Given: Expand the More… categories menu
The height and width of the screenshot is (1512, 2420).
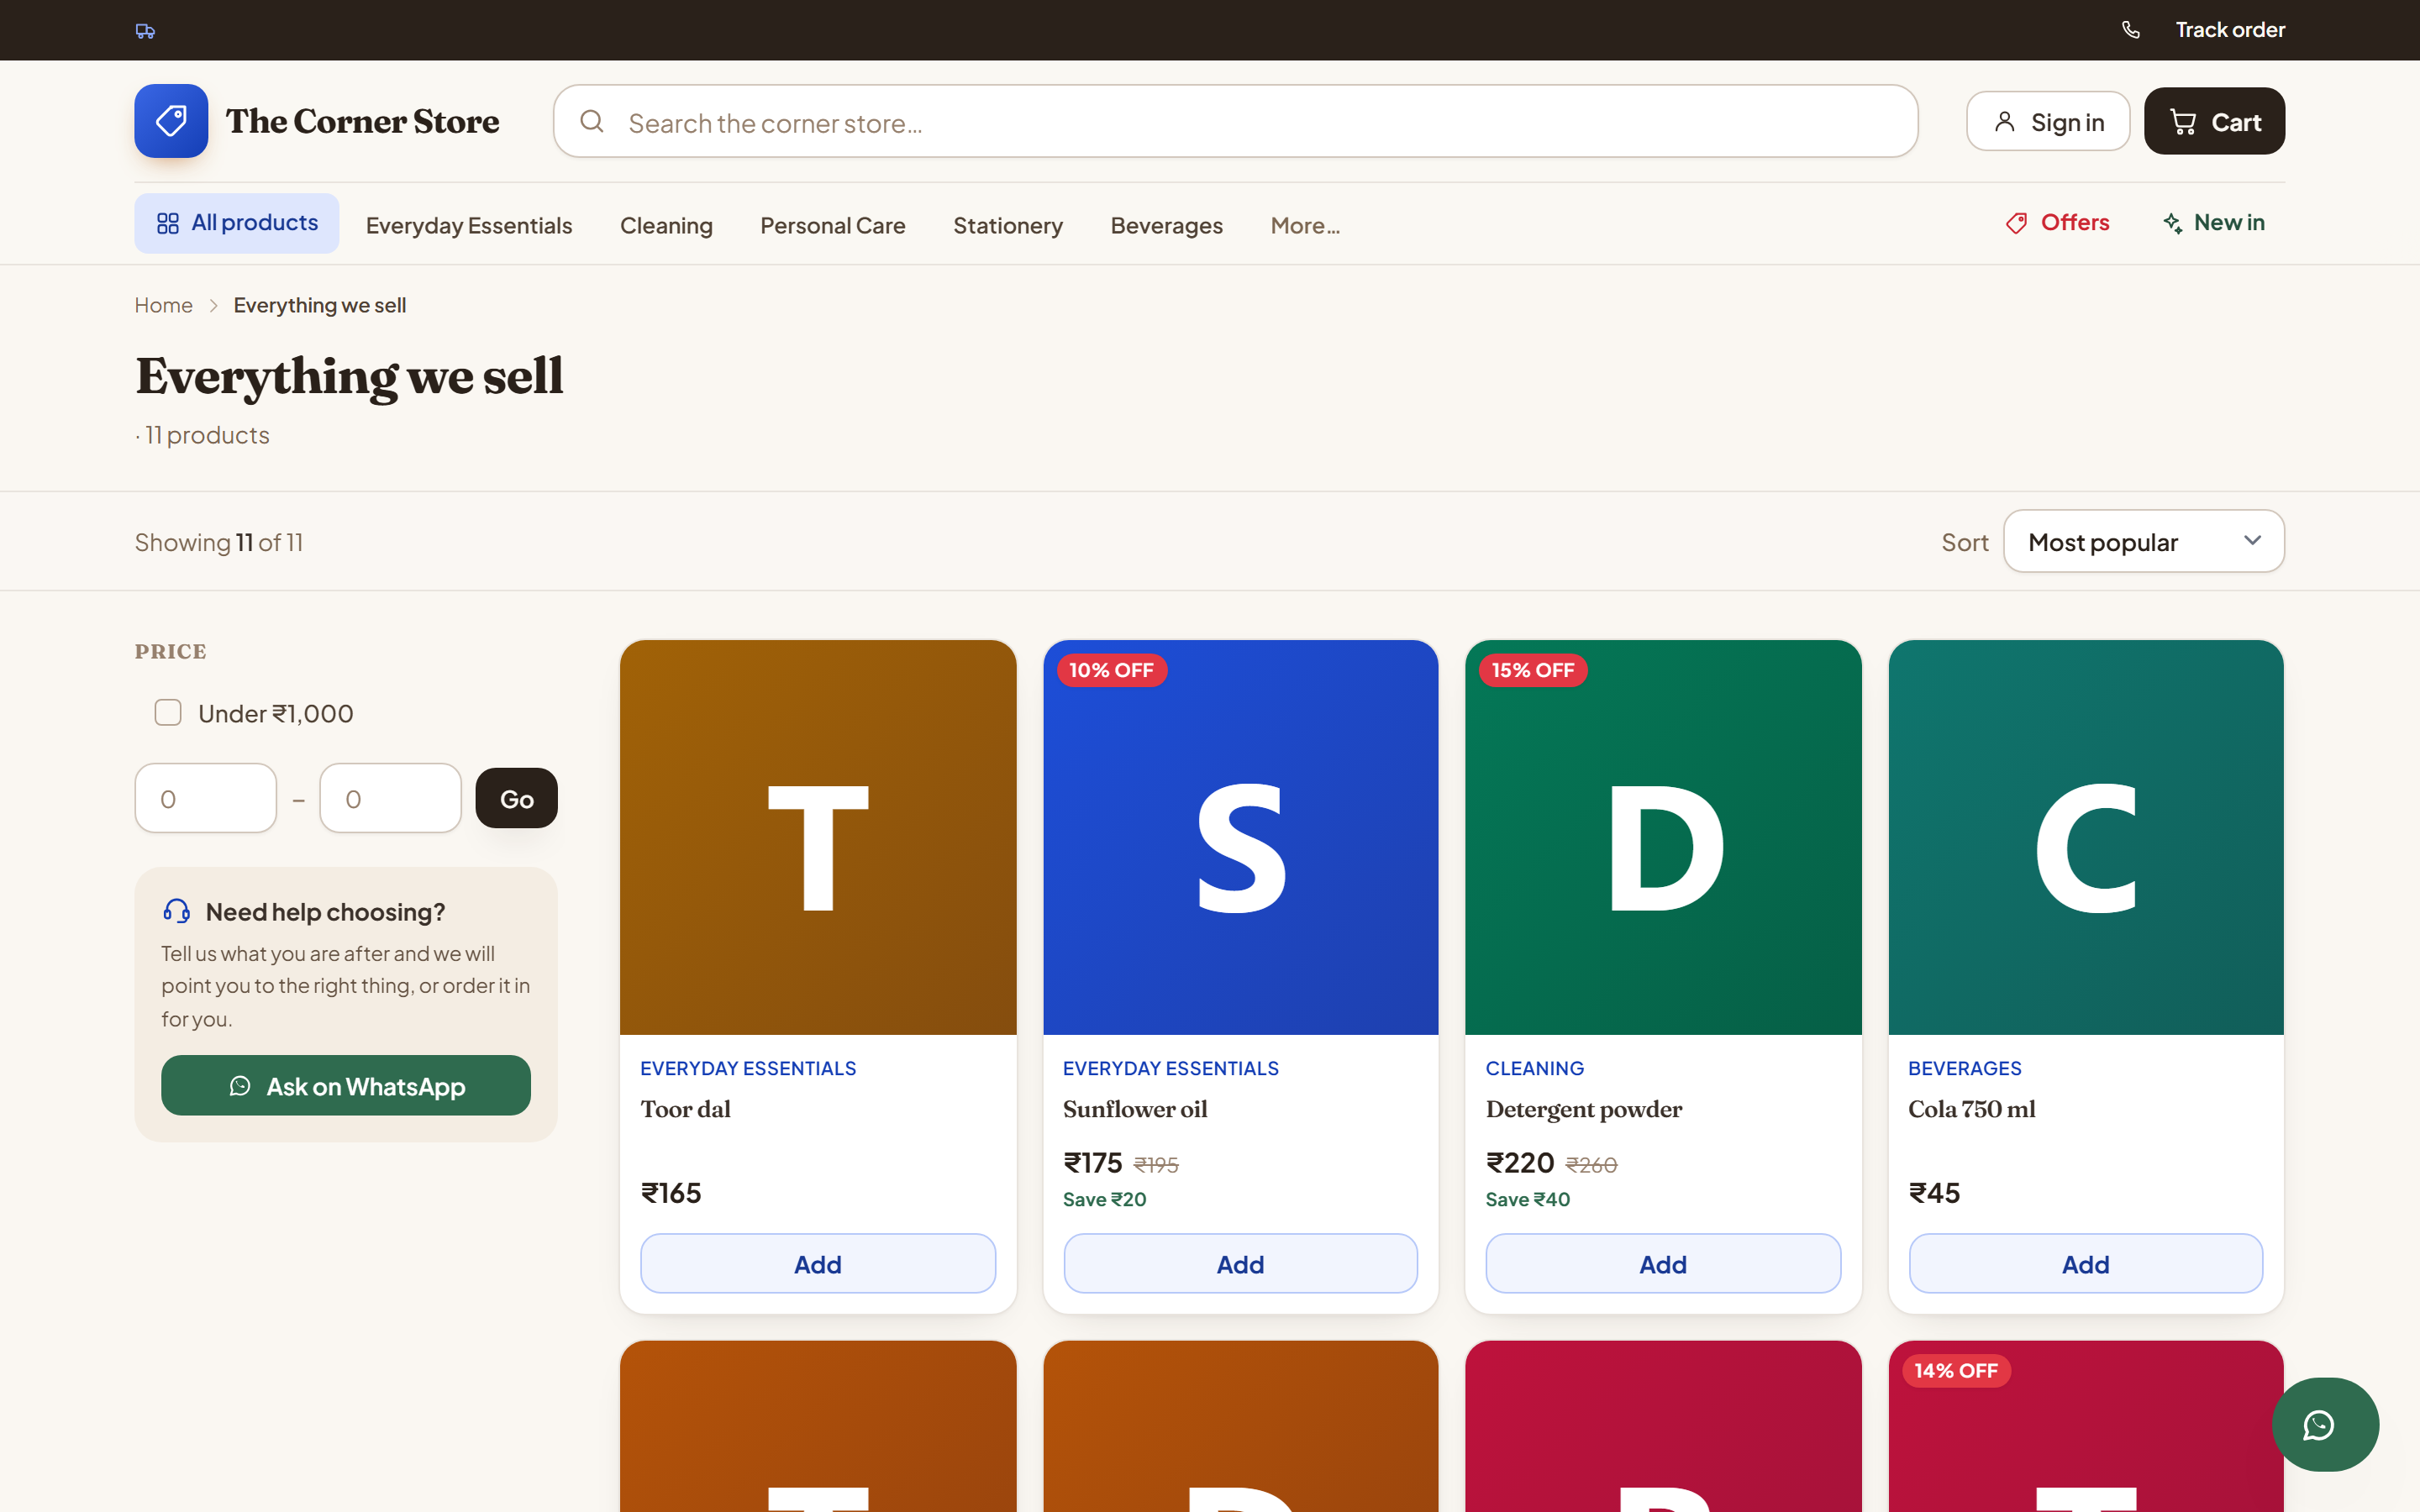Looking at the screenshot, I should [1305, 226].
